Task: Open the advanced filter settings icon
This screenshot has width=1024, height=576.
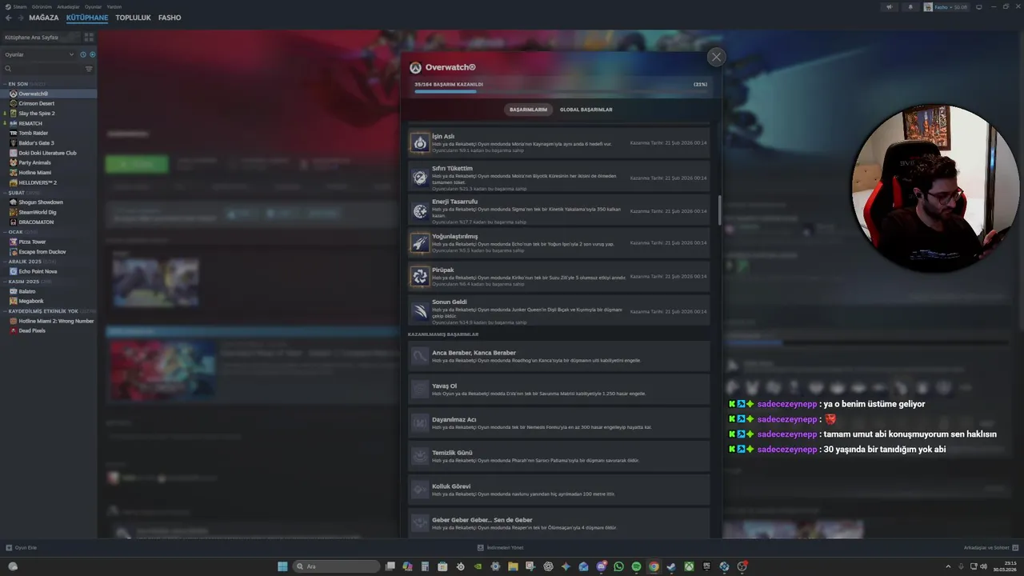Action: tap(89, 69)
